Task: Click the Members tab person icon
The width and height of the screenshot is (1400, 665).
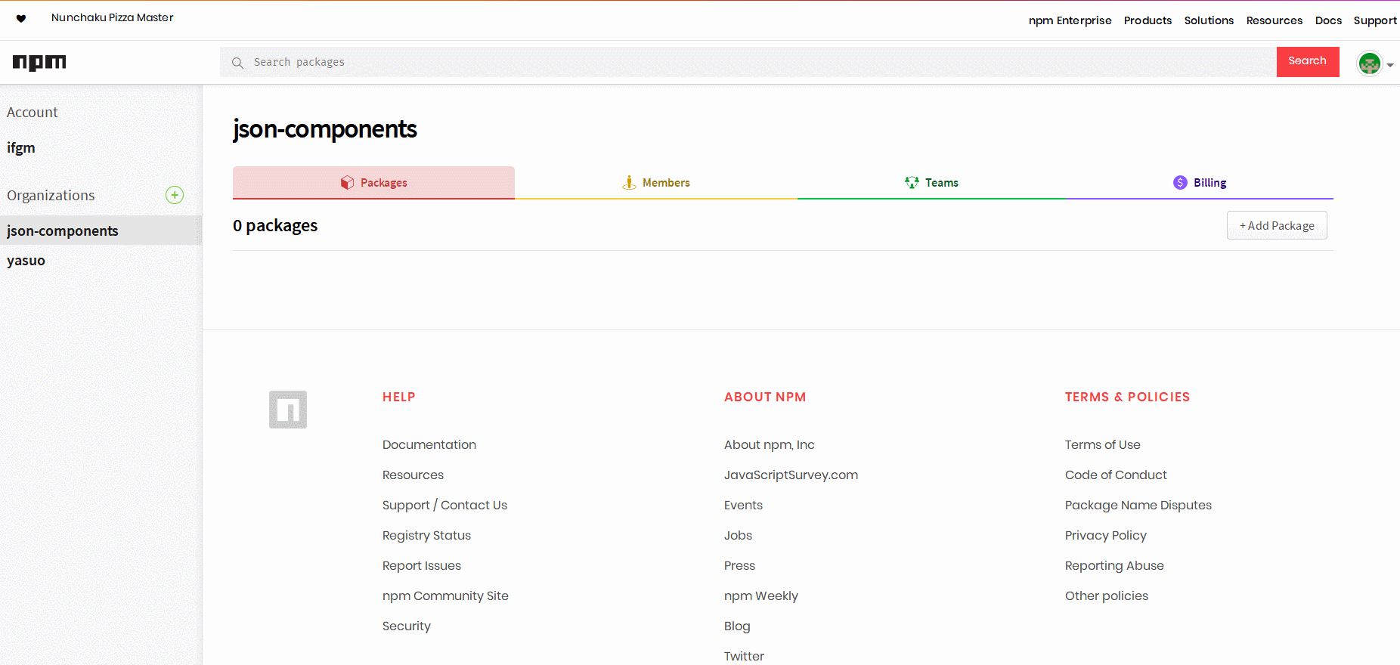Action: point(629,183)
